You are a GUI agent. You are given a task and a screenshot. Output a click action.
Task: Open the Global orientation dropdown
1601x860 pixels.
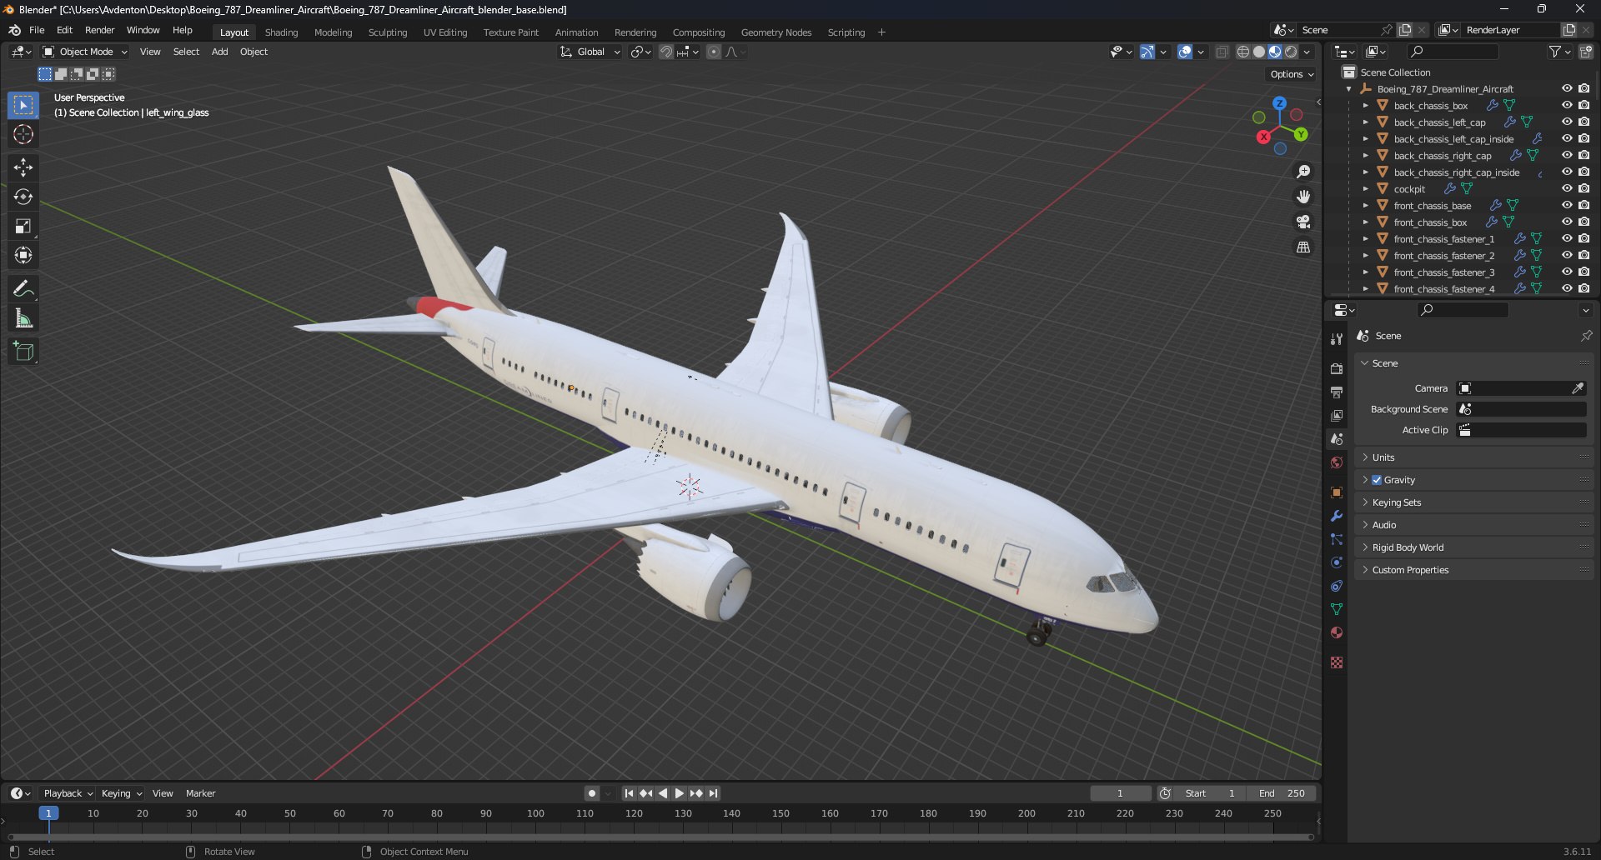pos(590,52)
